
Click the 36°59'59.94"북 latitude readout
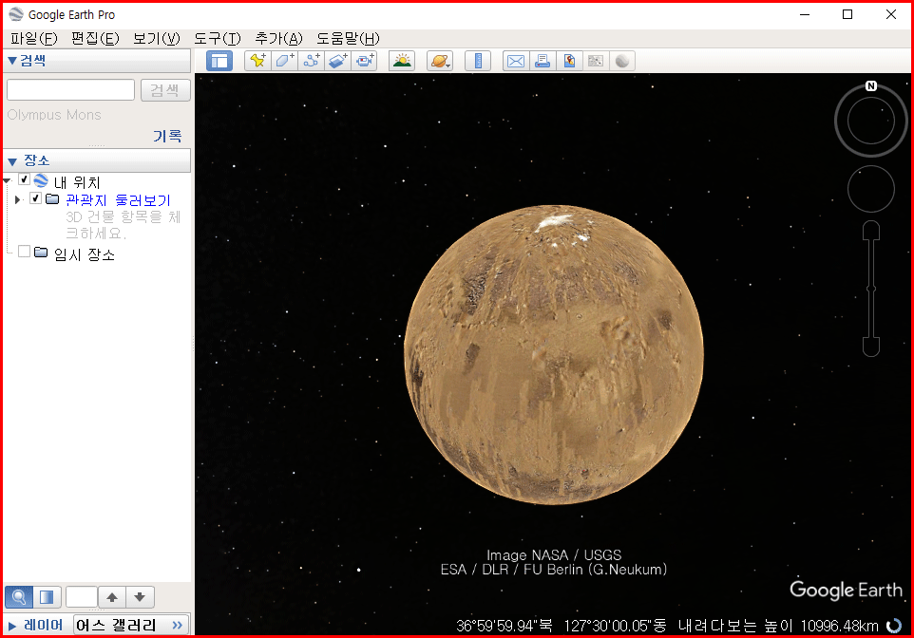(505, 626)
